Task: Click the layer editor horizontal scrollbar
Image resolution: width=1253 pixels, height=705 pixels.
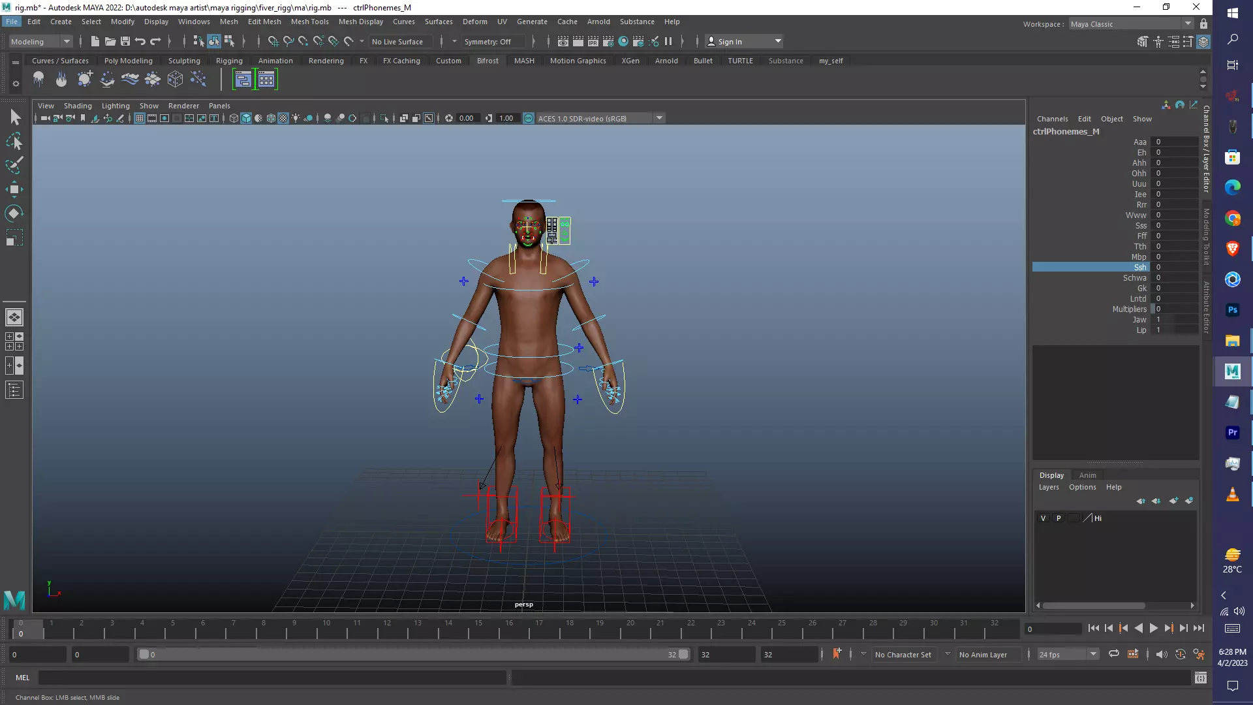Action: [x=1093, y=606]
